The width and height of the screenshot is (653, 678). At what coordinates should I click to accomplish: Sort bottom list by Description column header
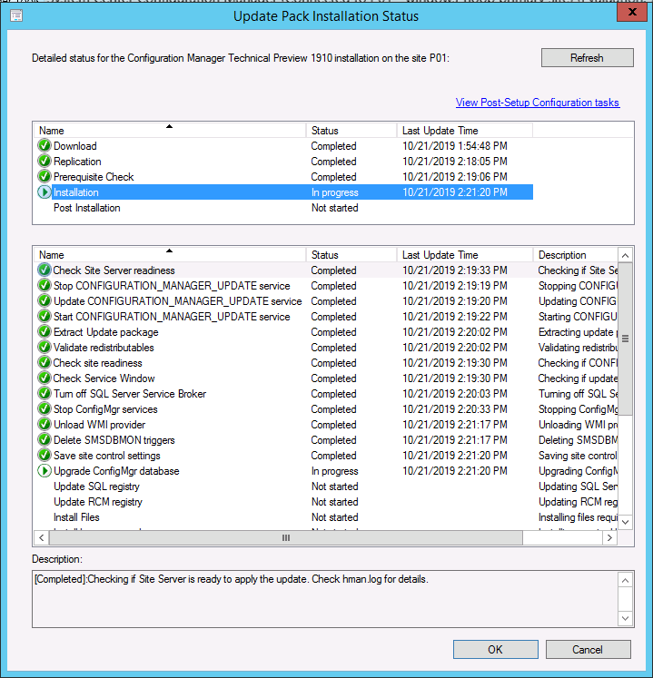click(x=575, y=255)
